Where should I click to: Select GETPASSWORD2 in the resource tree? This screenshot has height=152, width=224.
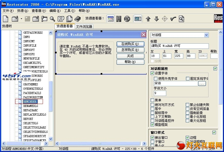pyautogui.click(x=33, y=33)
